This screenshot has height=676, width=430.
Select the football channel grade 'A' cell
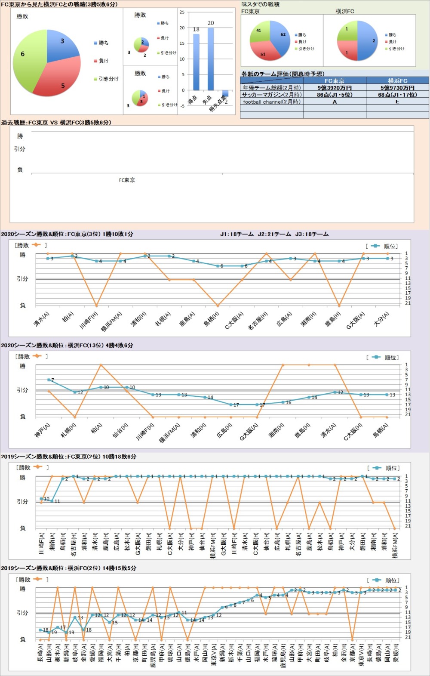click(x=335, y=102)
